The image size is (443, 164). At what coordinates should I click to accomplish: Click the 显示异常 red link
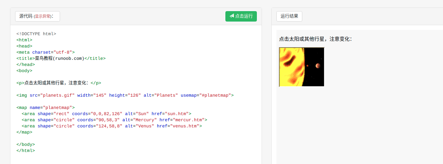[x=43, y=16]
